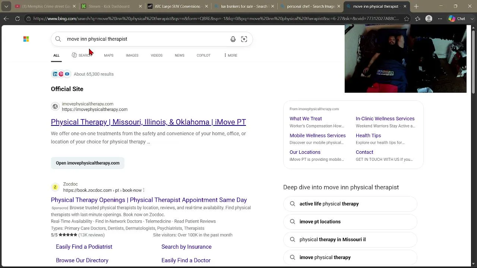Image resolution: width=477 pixels, height=268 pixels.
Task: Open the Contact sitelink
Action: [364, 152]
